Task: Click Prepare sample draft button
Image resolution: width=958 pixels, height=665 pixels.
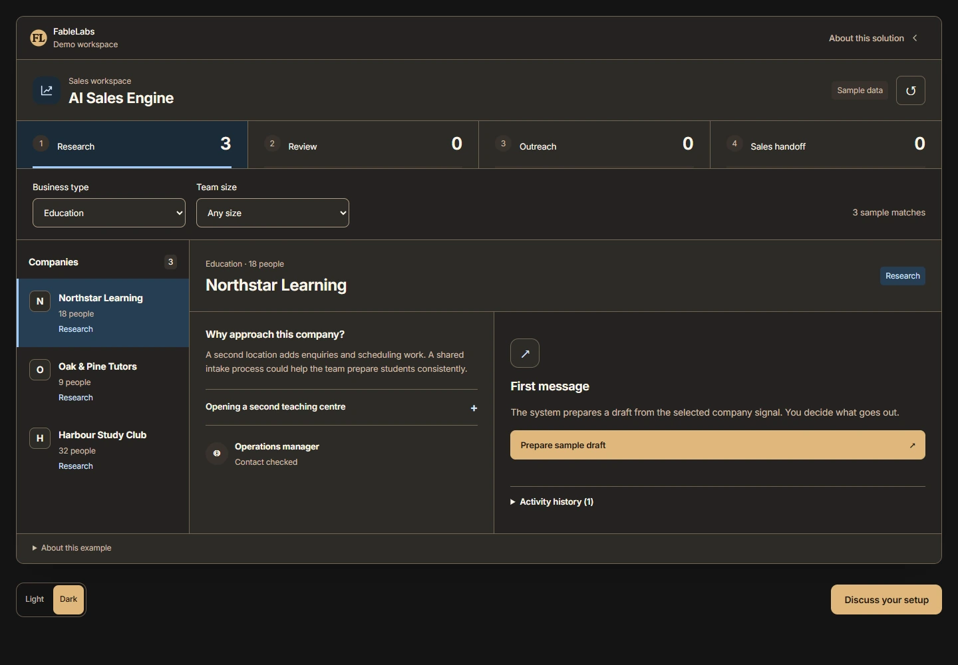Action: coord(718,445)
